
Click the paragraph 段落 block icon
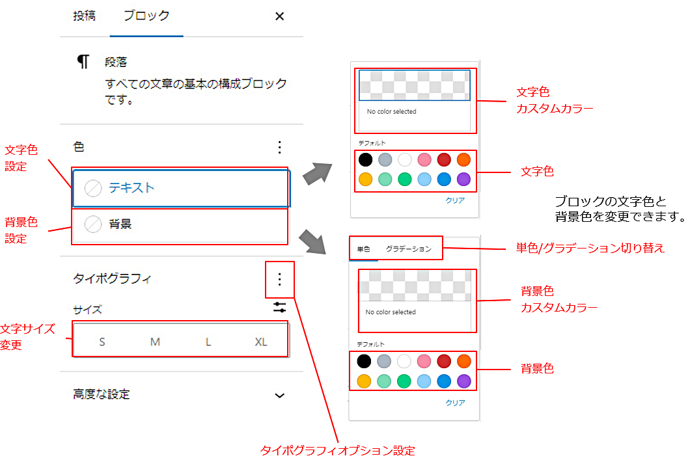83,62
